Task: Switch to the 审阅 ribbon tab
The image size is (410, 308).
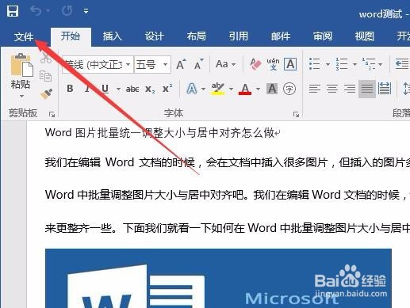Action: pyautogui.click(x=323, y=36)
